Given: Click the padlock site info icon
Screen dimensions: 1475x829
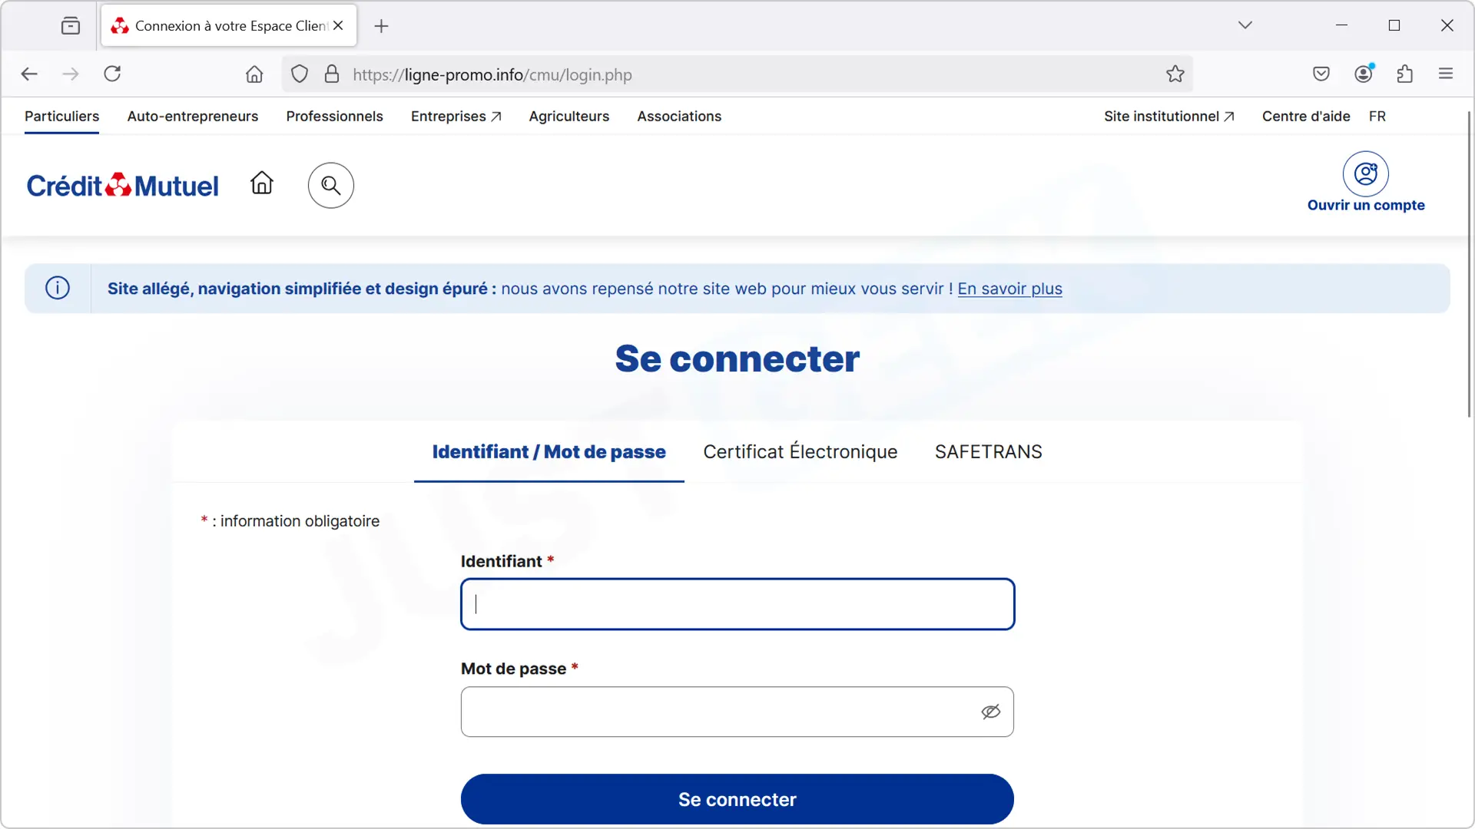Looking at the screenshot, I should pos(332,74).
